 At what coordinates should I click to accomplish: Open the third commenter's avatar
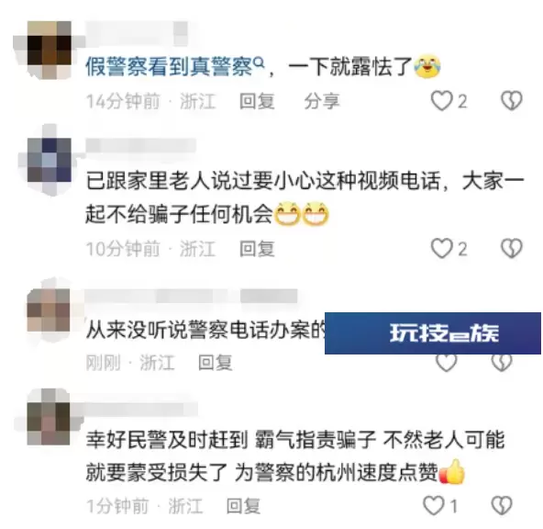[49, 310]
